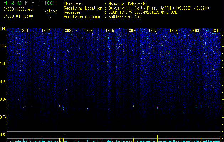
Task: Click the 1.1 kHz frequency label
Action: pyautogui.click(x=3, y=46)
